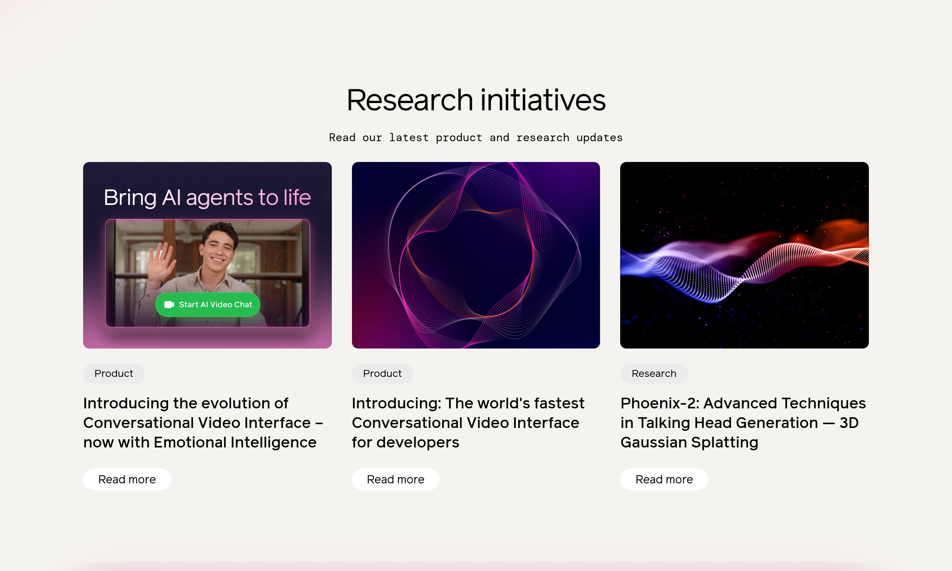Screen dimensions: 952x571
Task: Read more about the Emotional Intelligence article
Action: (127, 479)
